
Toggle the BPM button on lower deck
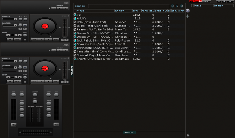(66, 45)
